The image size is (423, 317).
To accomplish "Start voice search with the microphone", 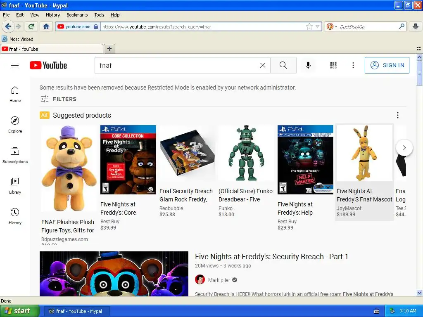I will tap(308, 65).
